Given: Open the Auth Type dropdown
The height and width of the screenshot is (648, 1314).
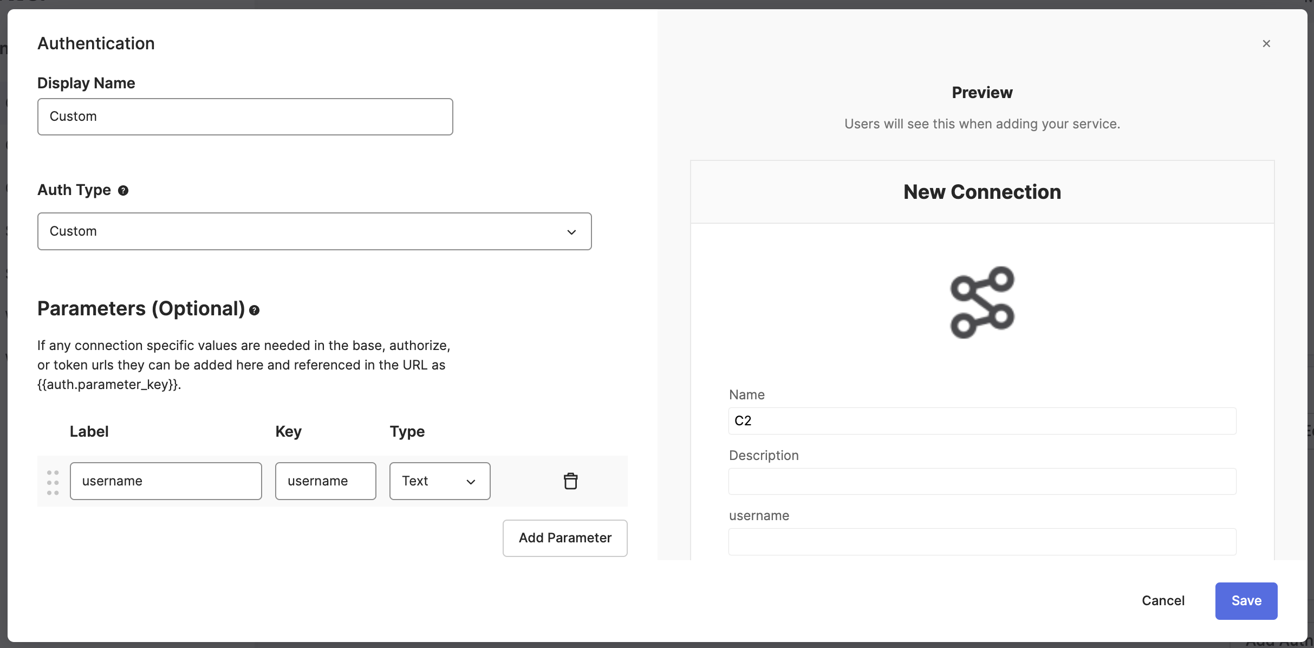Looking at the screenshot, I should 314,231.
